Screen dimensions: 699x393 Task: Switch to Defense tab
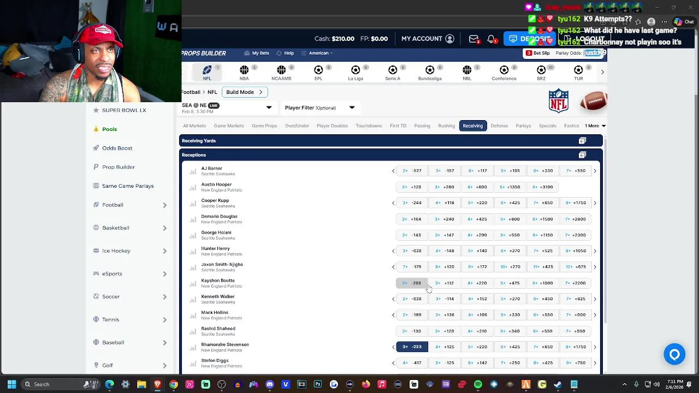tap(499, 126)
